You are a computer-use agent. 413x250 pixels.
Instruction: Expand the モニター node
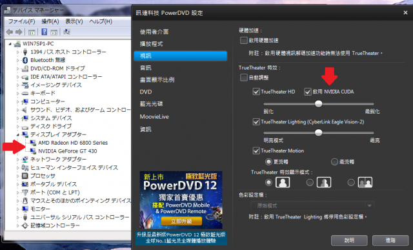coord(18,209)
